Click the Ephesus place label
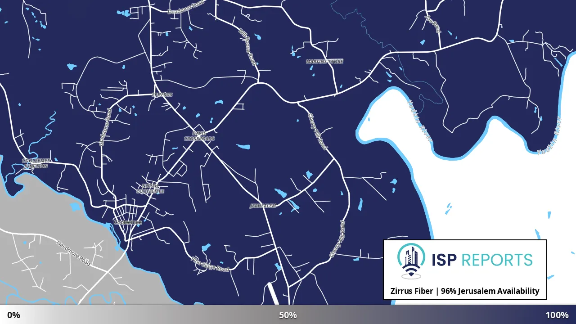The image size is (576, 324). (x=162, y=94)
